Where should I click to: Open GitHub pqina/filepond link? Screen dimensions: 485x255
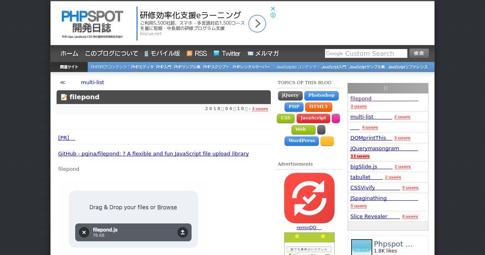click(x=153, y=153)
